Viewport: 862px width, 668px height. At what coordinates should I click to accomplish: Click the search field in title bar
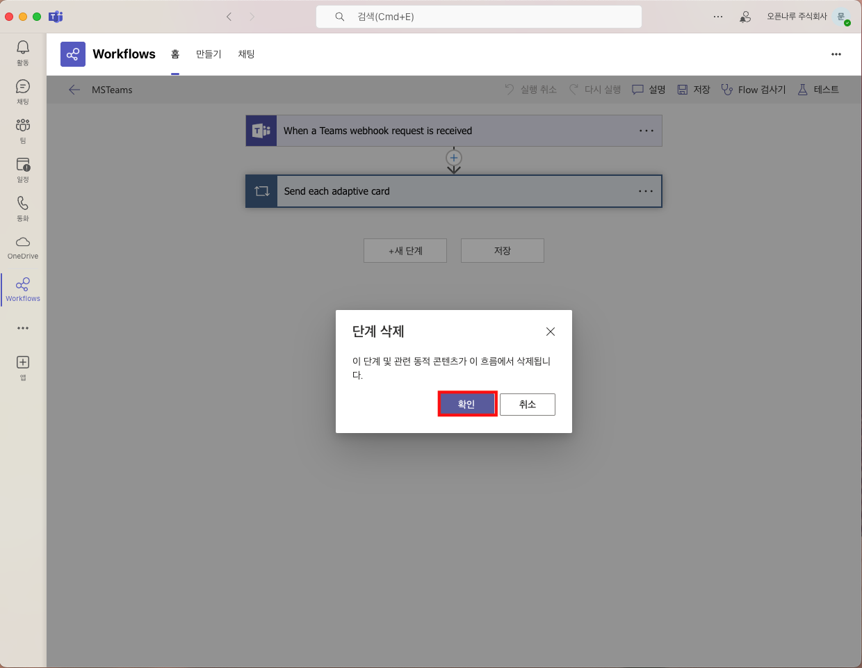478,17
